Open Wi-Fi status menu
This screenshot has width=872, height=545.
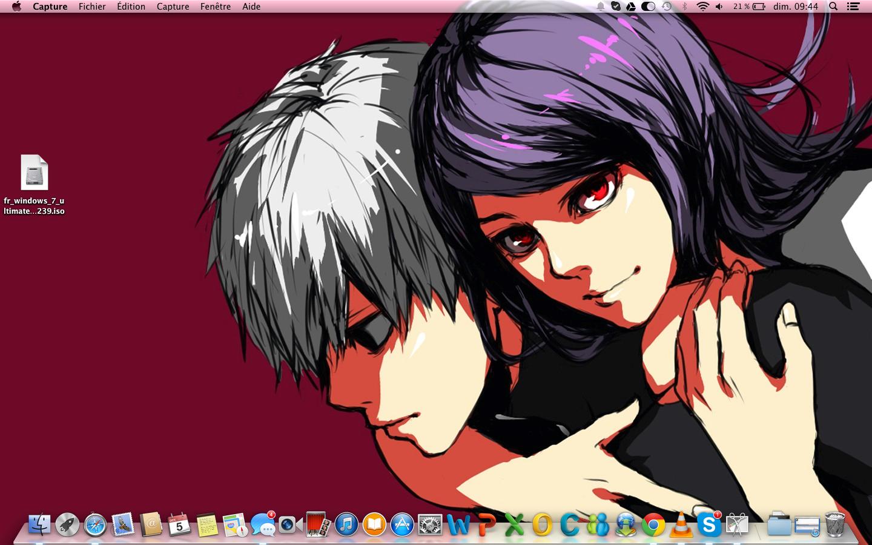[702, 7]
